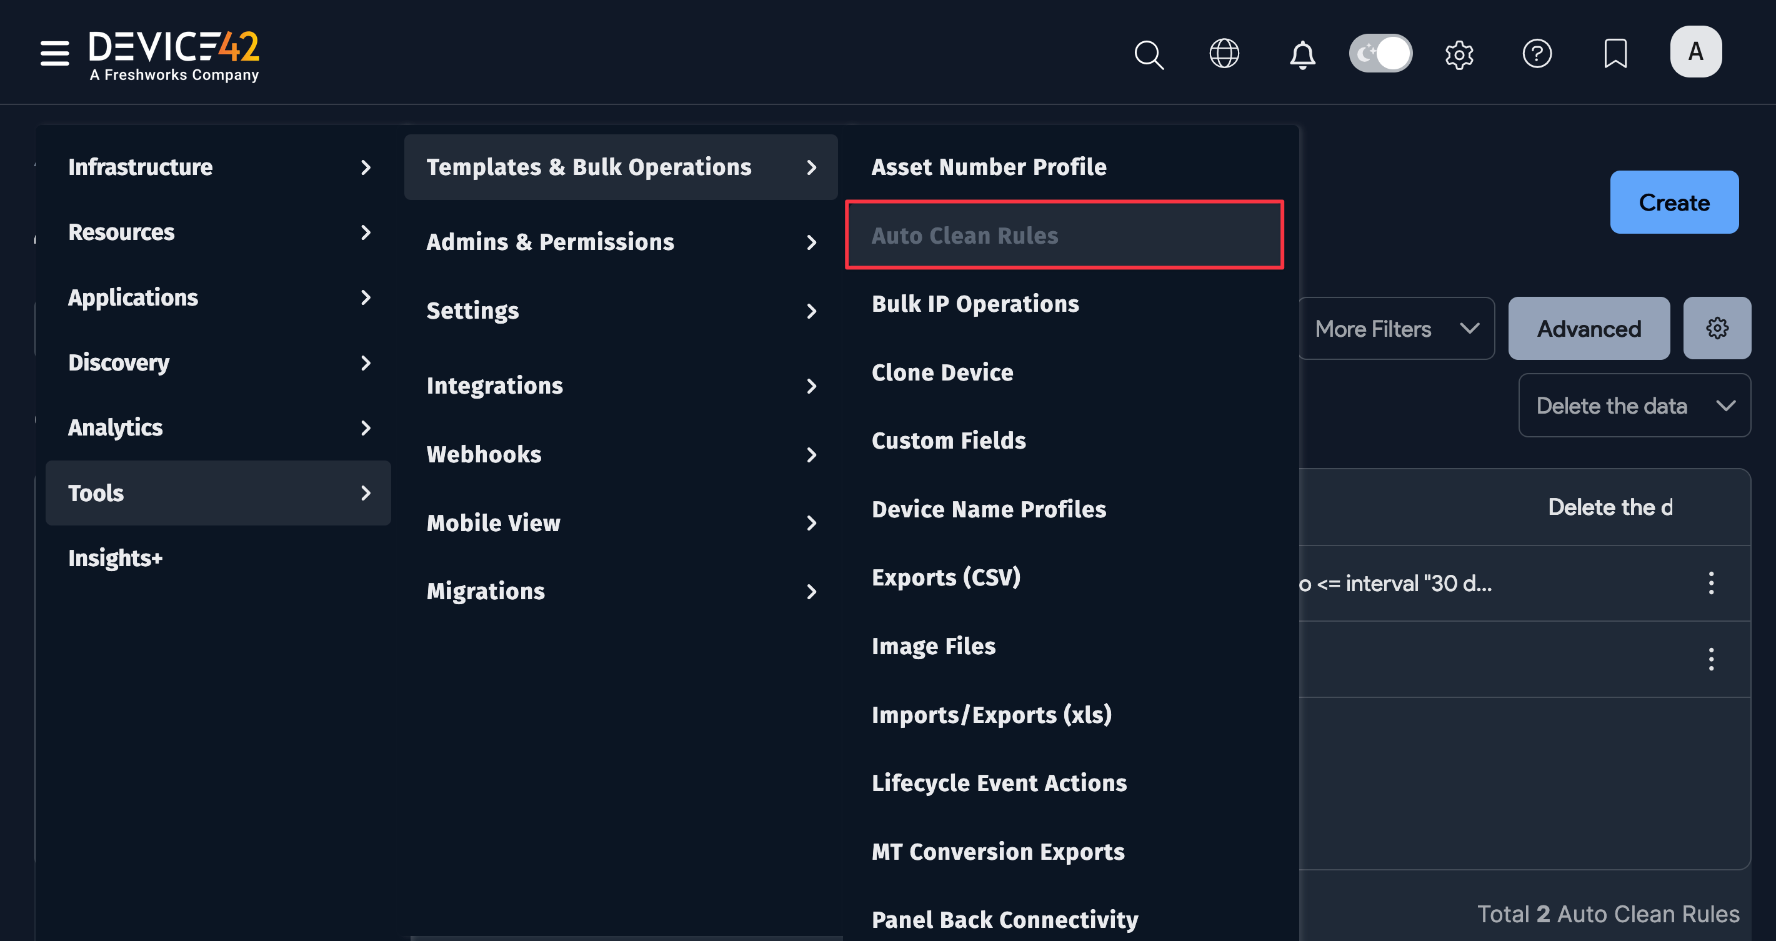Viewport: 1776px width, 941px height.
Task: Open the notifications bell
Action: (1303, 54)
